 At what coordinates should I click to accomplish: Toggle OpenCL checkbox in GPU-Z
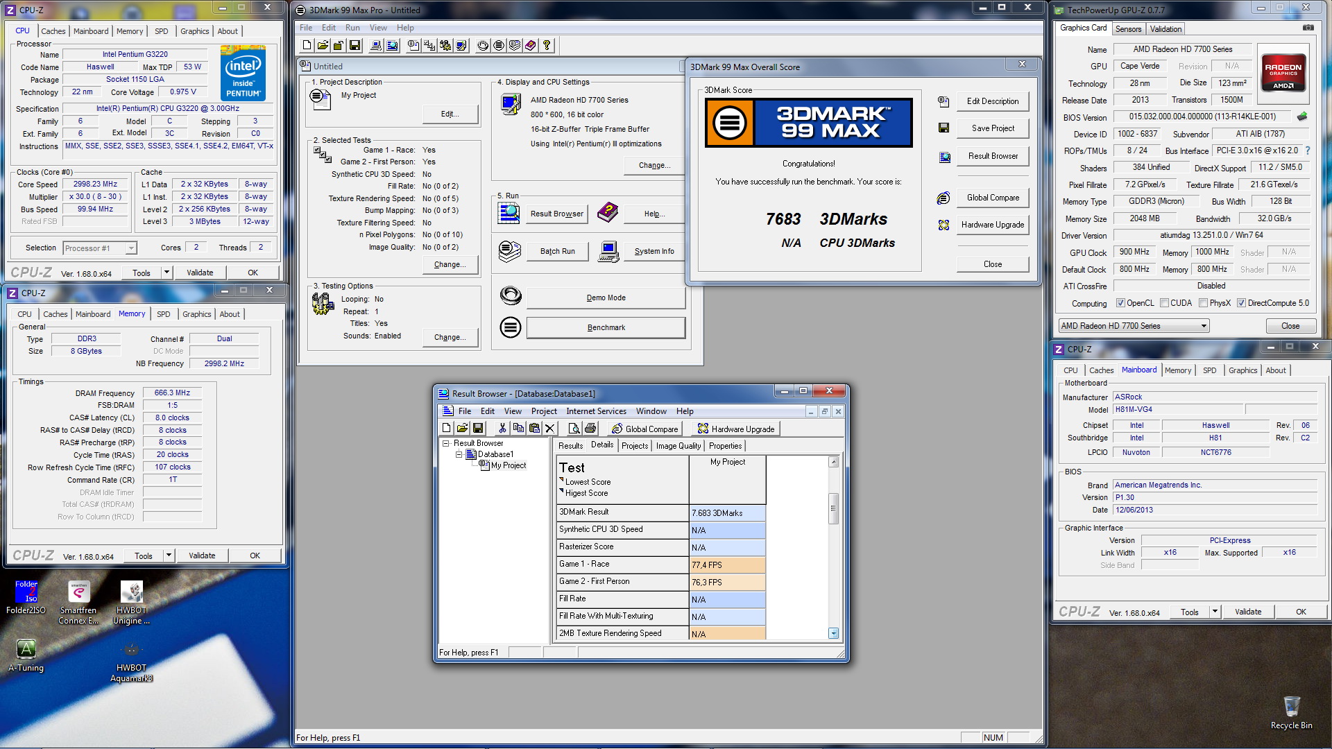point(1120,303)
